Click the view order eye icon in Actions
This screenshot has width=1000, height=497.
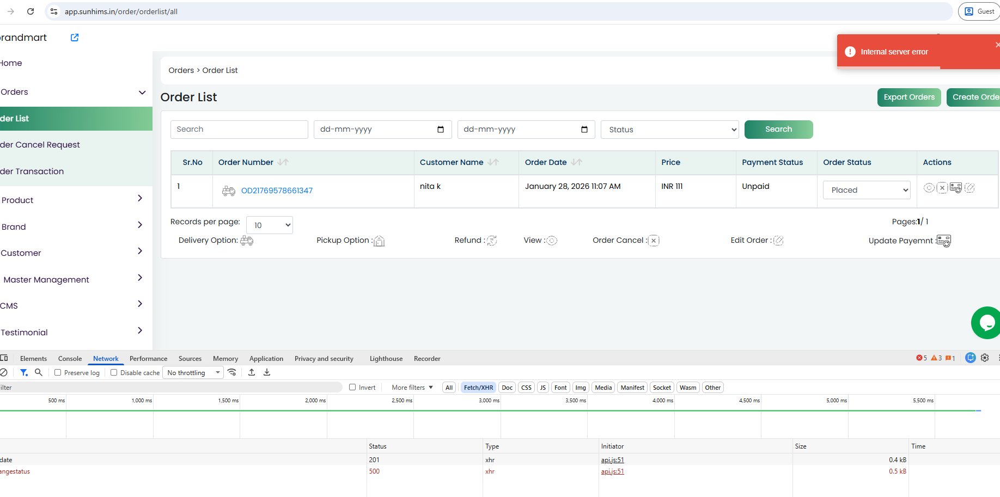tap(929, 188)
